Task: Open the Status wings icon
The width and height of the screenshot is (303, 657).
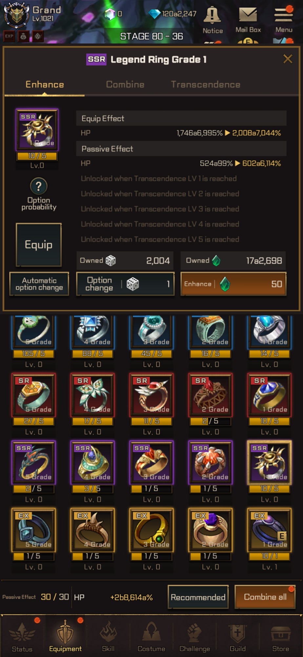Action: point(22,632)
